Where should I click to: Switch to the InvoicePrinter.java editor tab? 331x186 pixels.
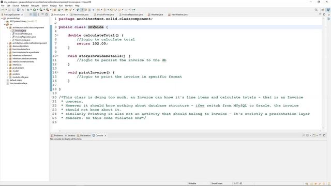(105, 14)
